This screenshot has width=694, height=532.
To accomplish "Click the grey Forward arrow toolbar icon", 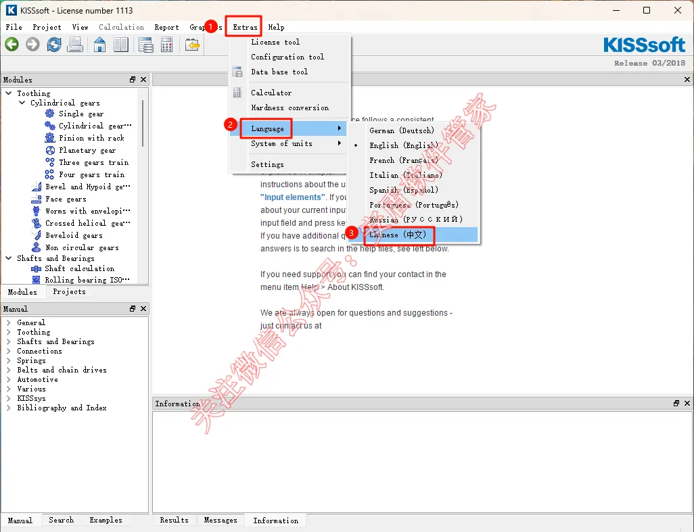I will tap(32, 44).
